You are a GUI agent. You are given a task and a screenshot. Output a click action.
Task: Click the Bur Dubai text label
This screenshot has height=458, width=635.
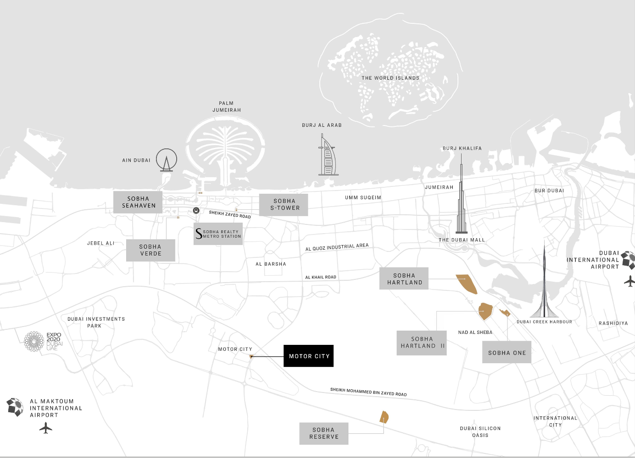click(x=549, y=191)
